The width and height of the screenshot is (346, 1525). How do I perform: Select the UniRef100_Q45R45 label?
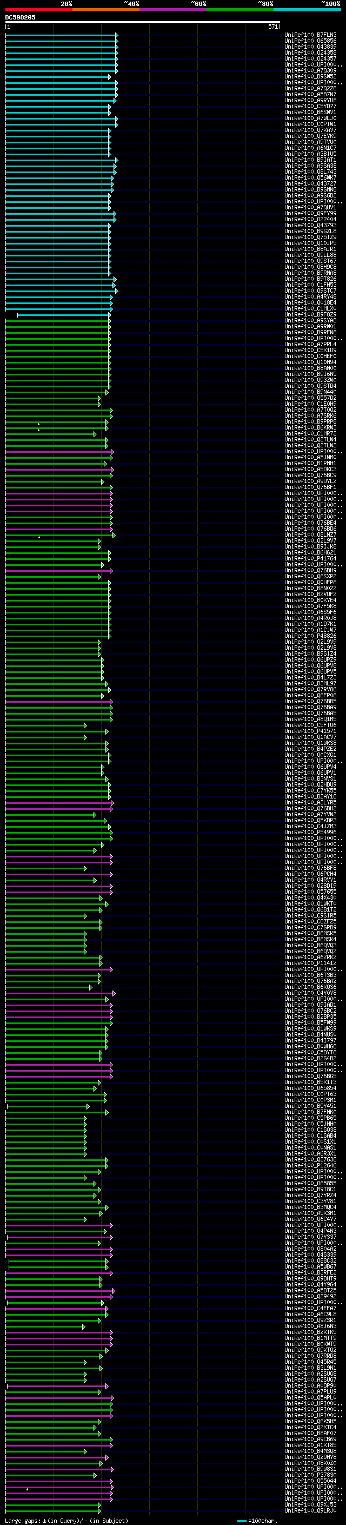[x=310, y=1362]
